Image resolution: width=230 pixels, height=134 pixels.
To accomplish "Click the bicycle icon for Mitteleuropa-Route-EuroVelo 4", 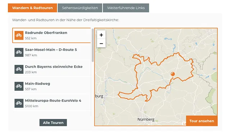I will (19, 103).
